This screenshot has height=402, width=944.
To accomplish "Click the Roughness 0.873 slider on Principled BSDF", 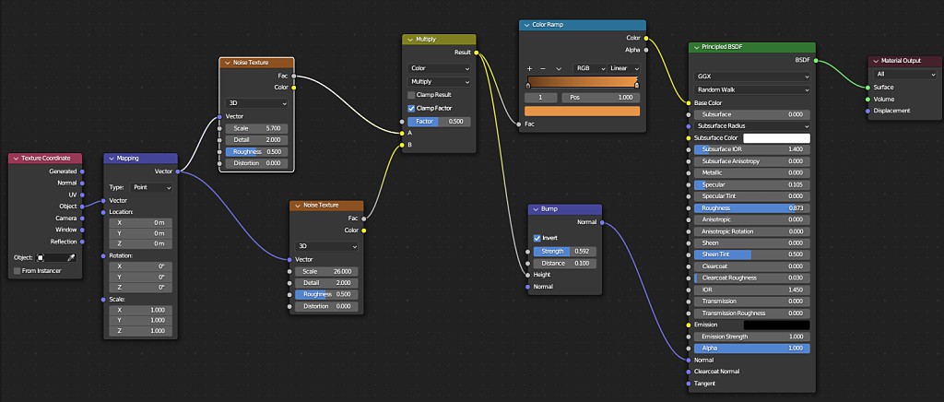I will [752, 208].
